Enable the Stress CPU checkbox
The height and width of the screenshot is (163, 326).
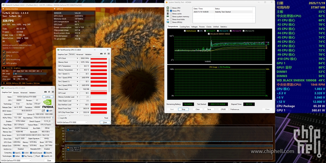point(171,8)
